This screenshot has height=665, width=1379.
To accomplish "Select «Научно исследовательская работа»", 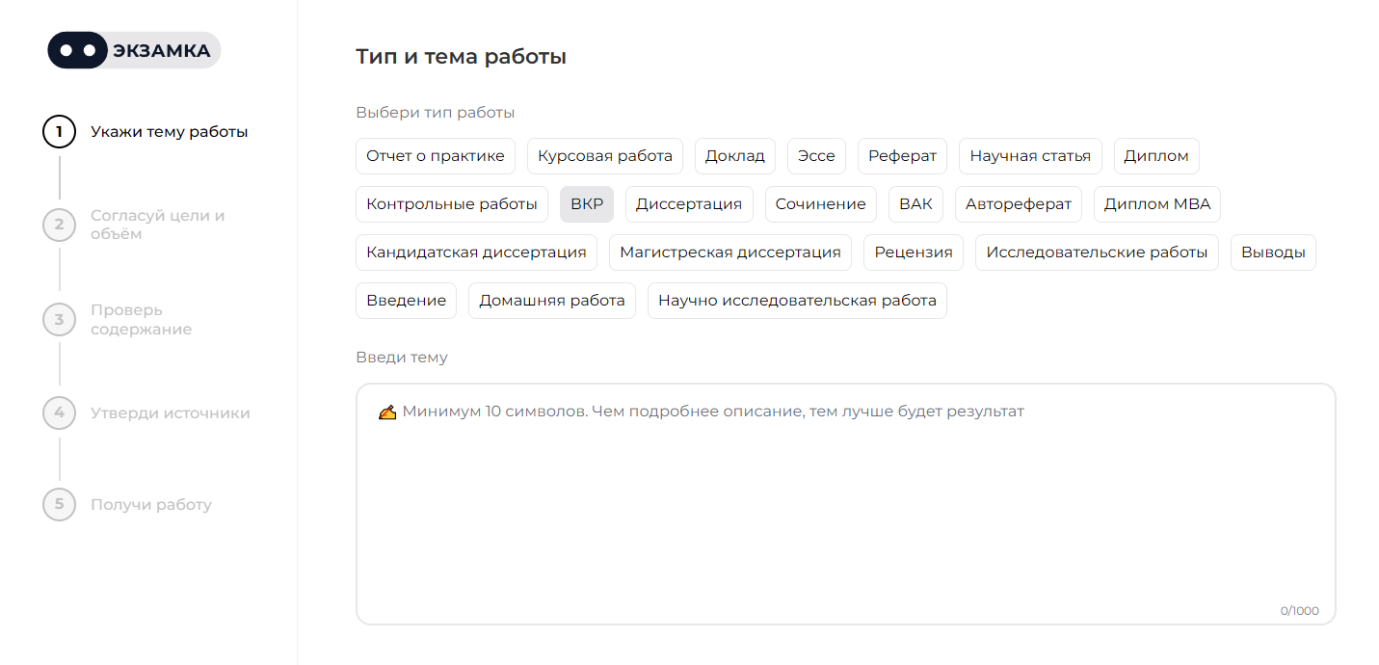I will [x=797, y=300].
